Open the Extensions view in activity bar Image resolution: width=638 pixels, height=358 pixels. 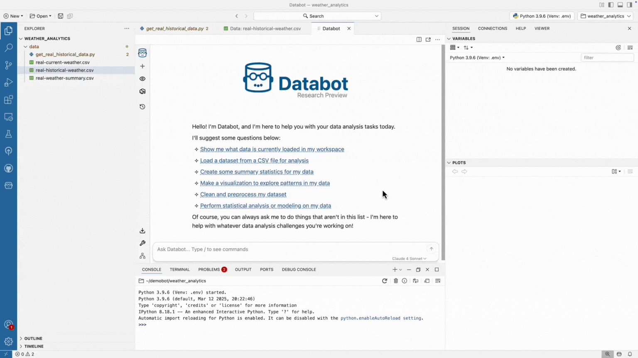pos(8,100)
